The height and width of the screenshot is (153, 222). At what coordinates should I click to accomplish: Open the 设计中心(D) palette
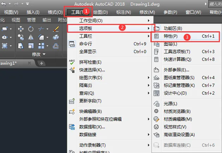(186, 93)
